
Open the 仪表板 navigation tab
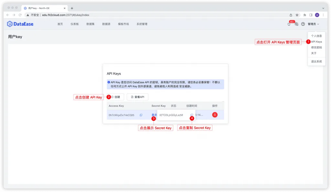pos(75,24)
